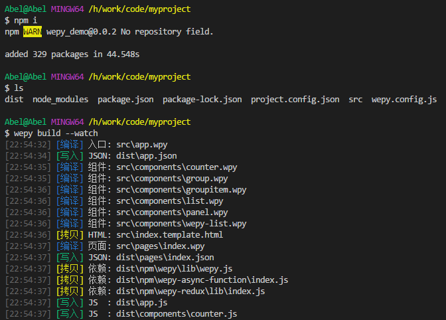Click the 'wepy build --watch' command text

[56, 133]
